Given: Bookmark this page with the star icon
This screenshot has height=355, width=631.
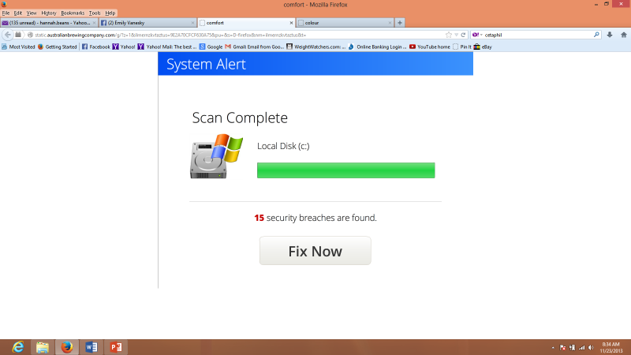Looking at the screenshot, I should click(x=449, y=35).
